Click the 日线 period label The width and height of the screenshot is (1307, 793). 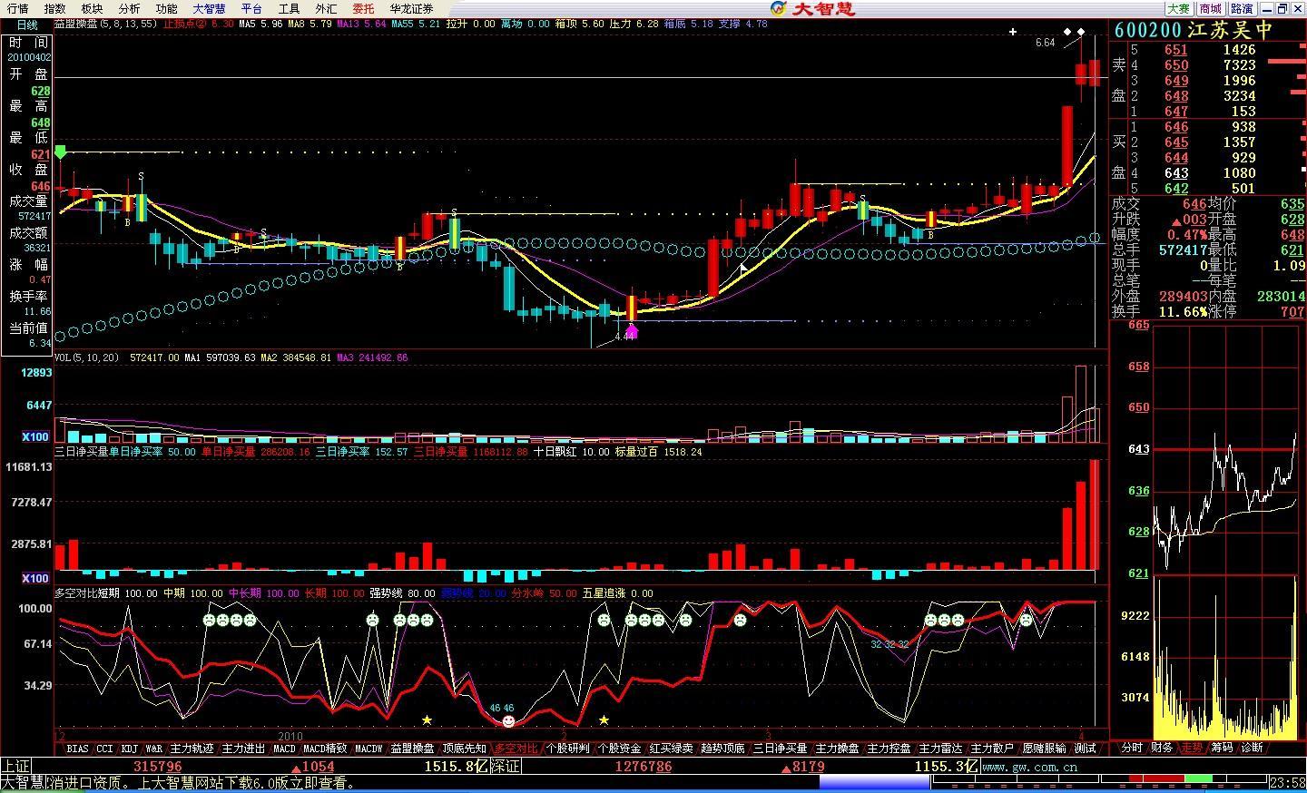27,25
